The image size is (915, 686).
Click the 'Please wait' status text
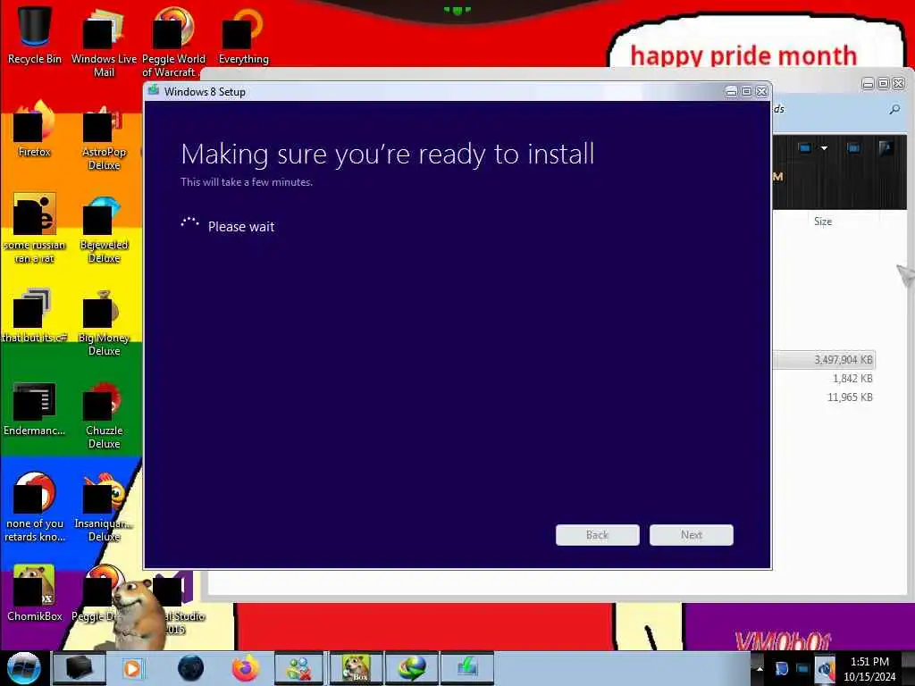tap(241, 227)
